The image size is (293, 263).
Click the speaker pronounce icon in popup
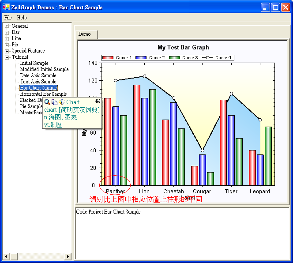tap(61, 102)
